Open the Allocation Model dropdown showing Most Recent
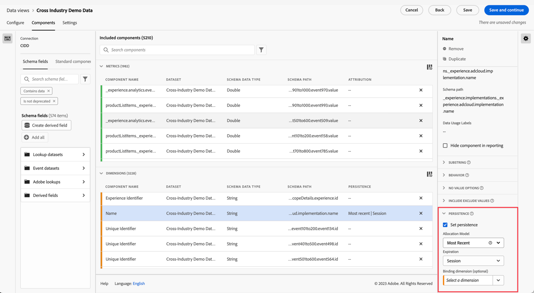Viewport: 534px width, 293px height. 473,242
